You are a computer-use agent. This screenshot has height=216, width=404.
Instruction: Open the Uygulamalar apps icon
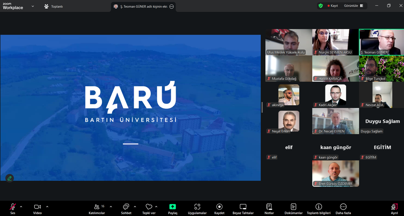[x=197, y=208]
